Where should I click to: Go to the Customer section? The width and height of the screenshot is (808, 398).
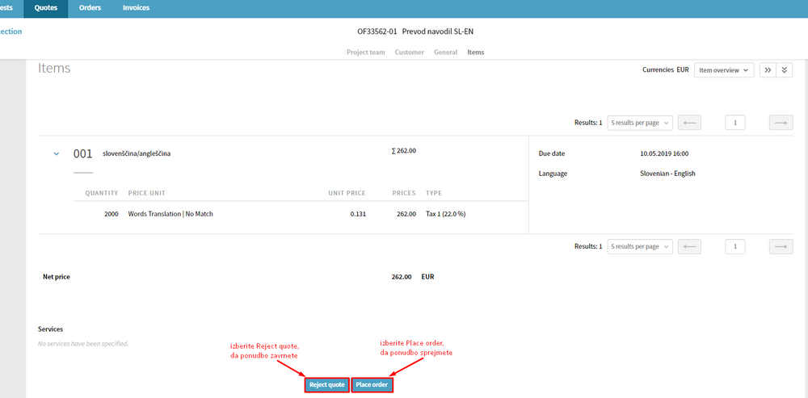409,52
